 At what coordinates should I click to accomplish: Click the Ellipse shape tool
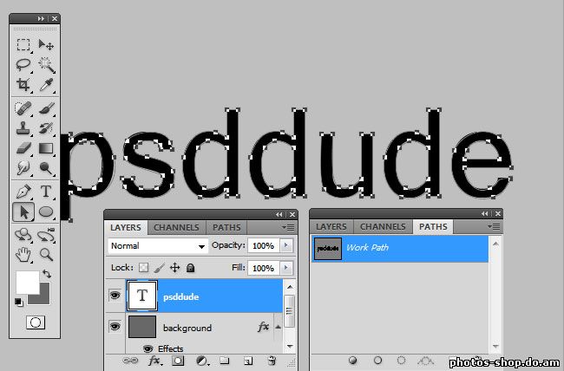click(x=46, y=212)
